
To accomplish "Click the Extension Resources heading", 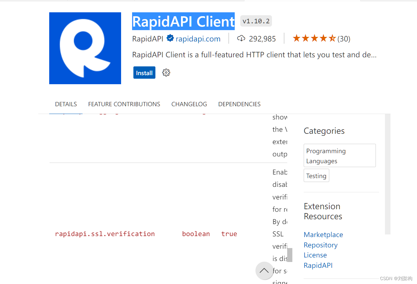I will pos(323,211).
